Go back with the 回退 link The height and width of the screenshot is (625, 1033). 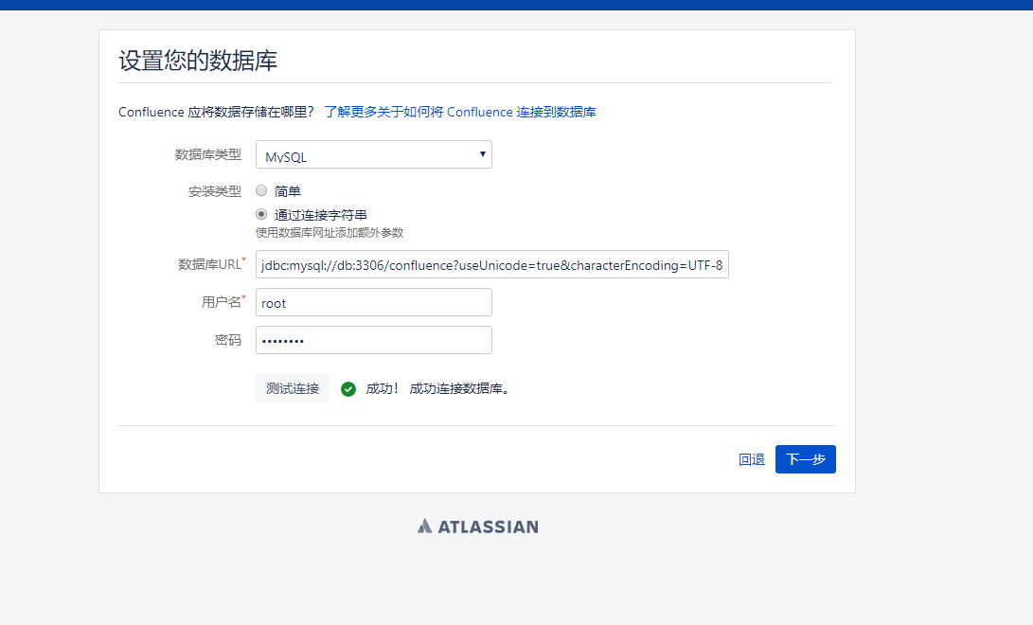click(x=752, y=459)
